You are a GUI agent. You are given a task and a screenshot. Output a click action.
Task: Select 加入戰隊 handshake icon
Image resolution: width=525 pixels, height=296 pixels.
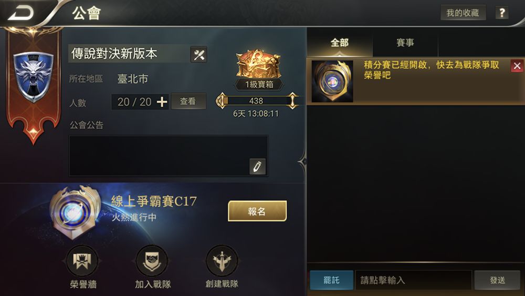click(x=153, y=261)
